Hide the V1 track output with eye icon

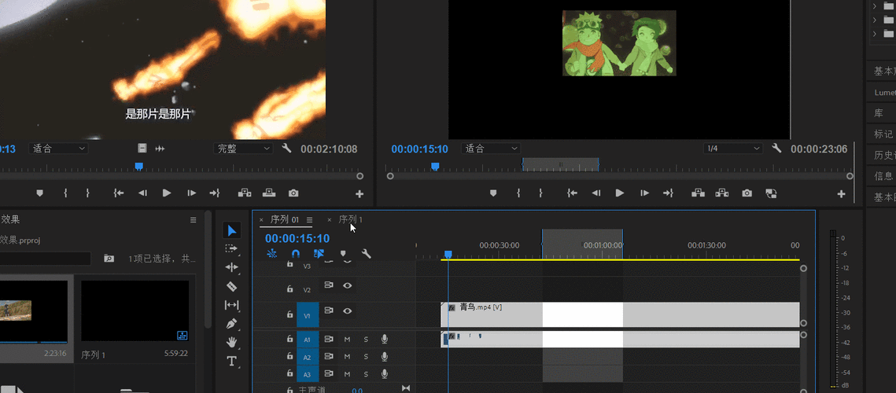[x=347, y=311]
